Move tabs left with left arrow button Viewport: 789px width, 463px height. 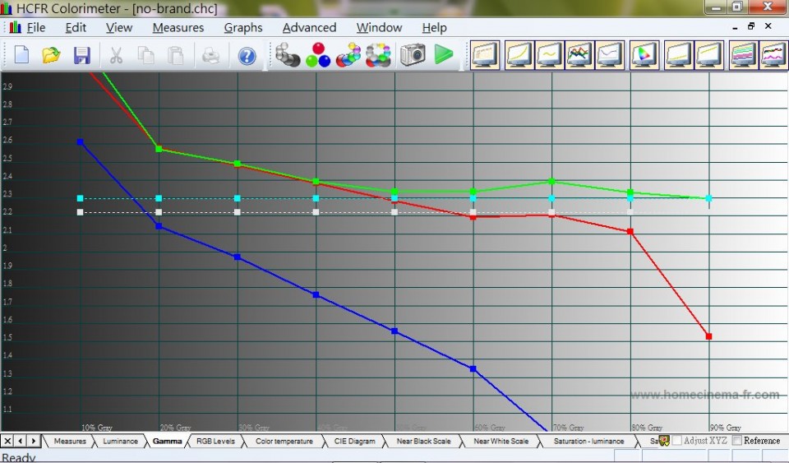pos(20,442)
